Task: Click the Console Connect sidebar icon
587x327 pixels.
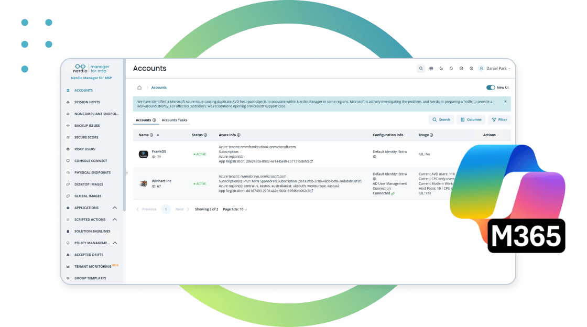Action: 68,161
